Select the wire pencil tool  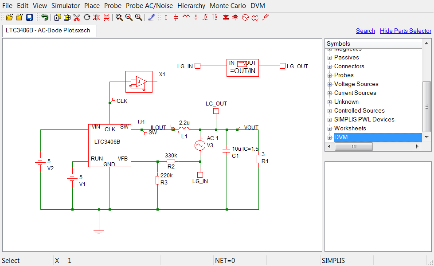[152, 17]
